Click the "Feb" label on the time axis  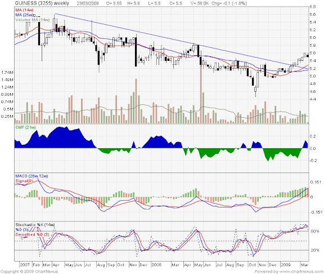(37, 265)
